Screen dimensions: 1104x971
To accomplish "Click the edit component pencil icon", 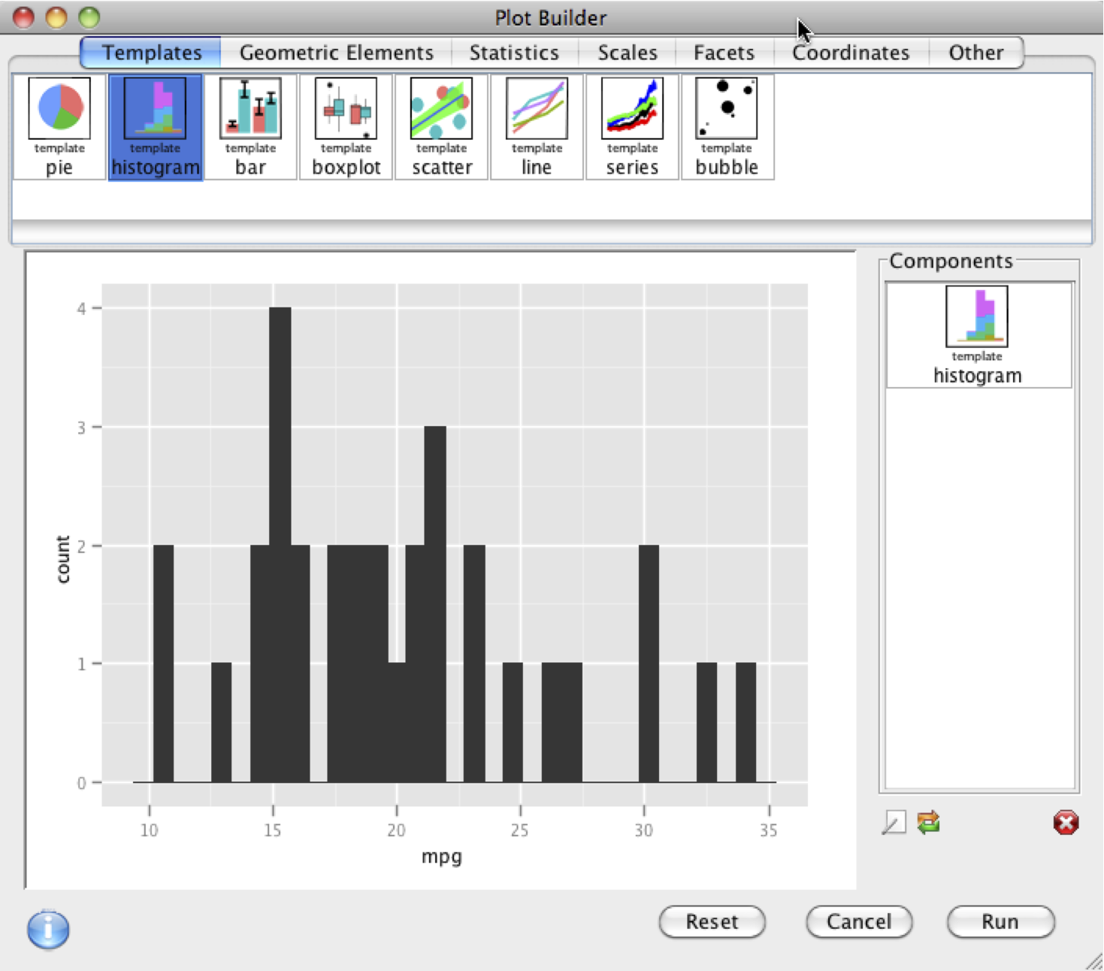I will click(x=894, y=823).
